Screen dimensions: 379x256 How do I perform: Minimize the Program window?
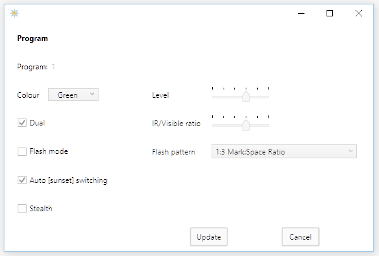pyautogui.click(x=301, y=13)
